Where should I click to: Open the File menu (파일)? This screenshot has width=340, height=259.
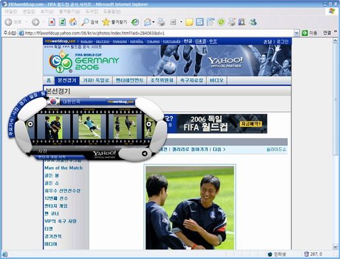coord(11,11)
